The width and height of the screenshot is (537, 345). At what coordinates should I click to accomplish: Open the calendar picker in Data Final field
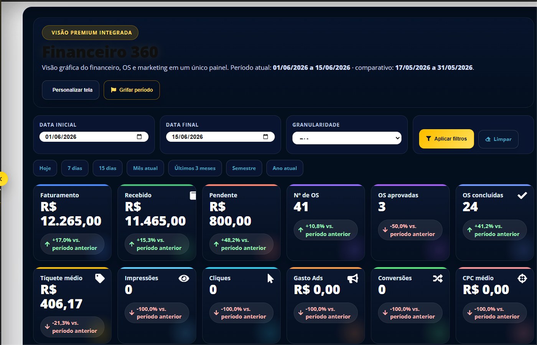point(265,137)
